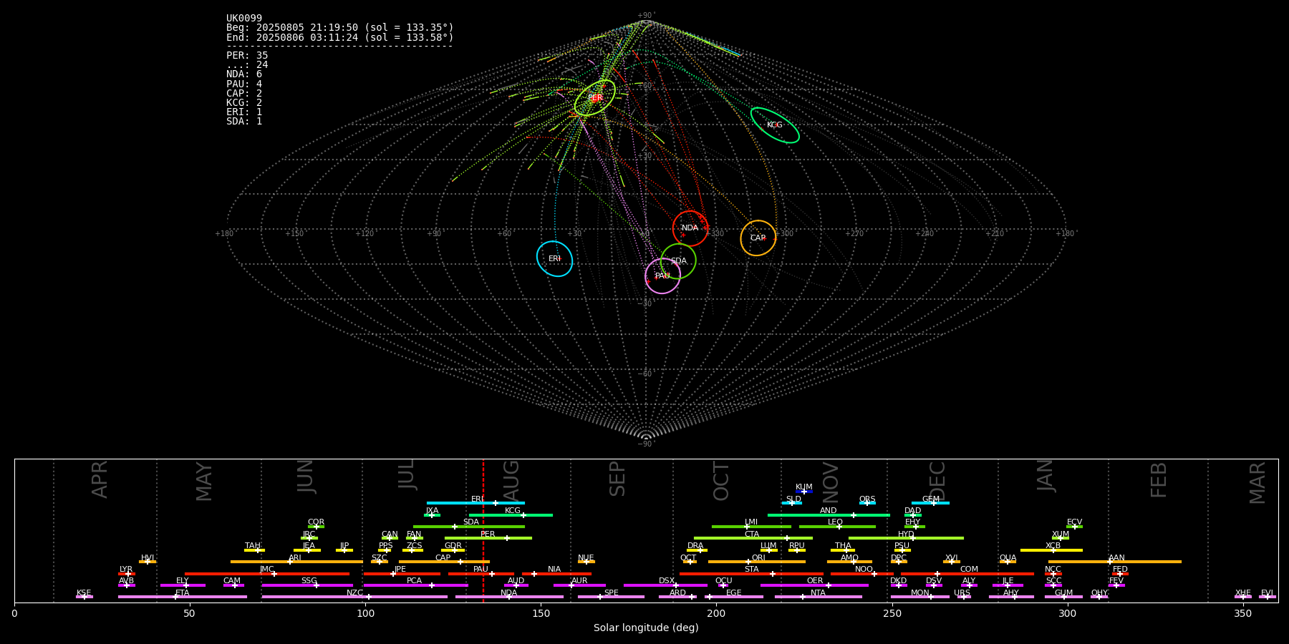Select the LEO shower bar in the timeline

coord(837,527)
